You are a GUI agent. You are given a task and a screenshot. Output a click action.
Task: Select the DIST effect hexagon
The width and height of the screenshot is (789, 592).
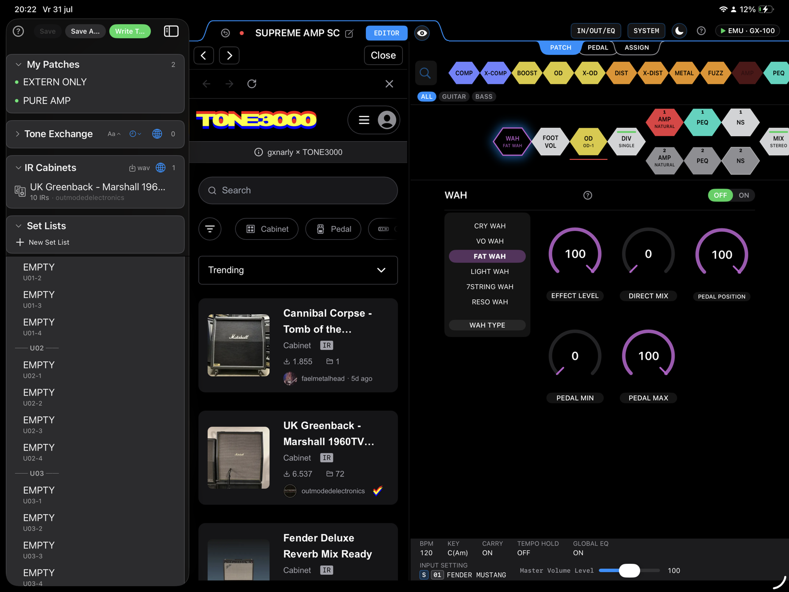coord(621,73)
